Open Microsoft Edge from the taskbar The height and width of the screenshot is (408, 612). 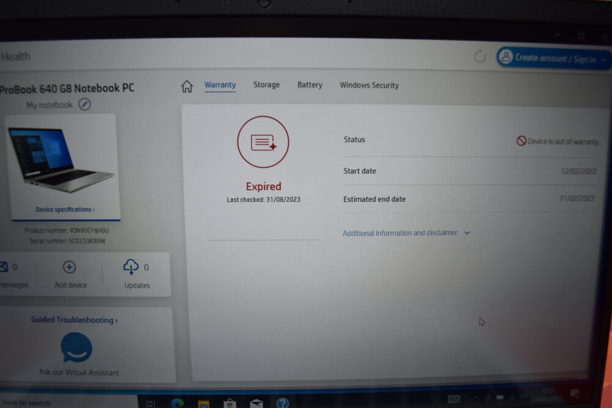pos(177,402)
